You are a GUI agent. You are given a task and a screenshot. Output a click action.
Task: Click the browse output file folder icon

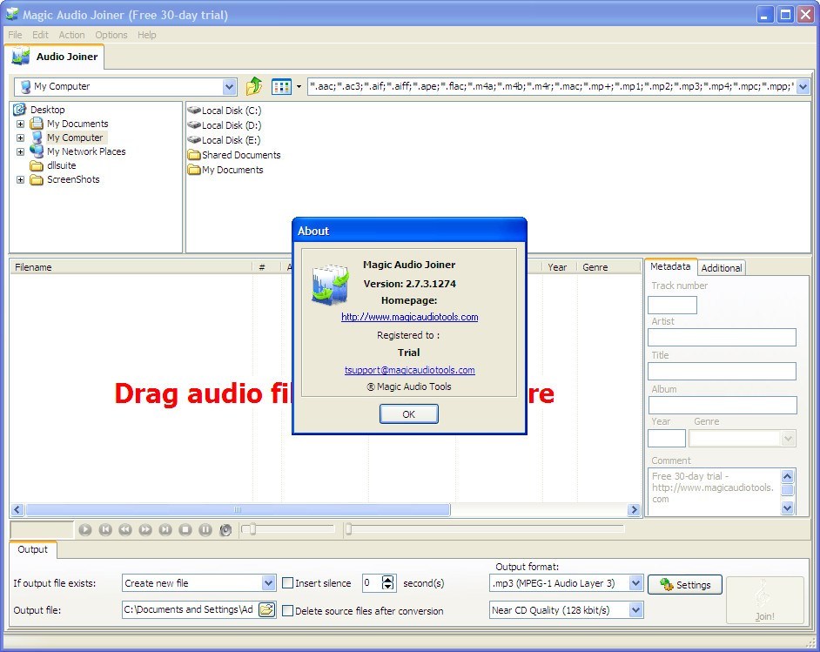(266, 609)
